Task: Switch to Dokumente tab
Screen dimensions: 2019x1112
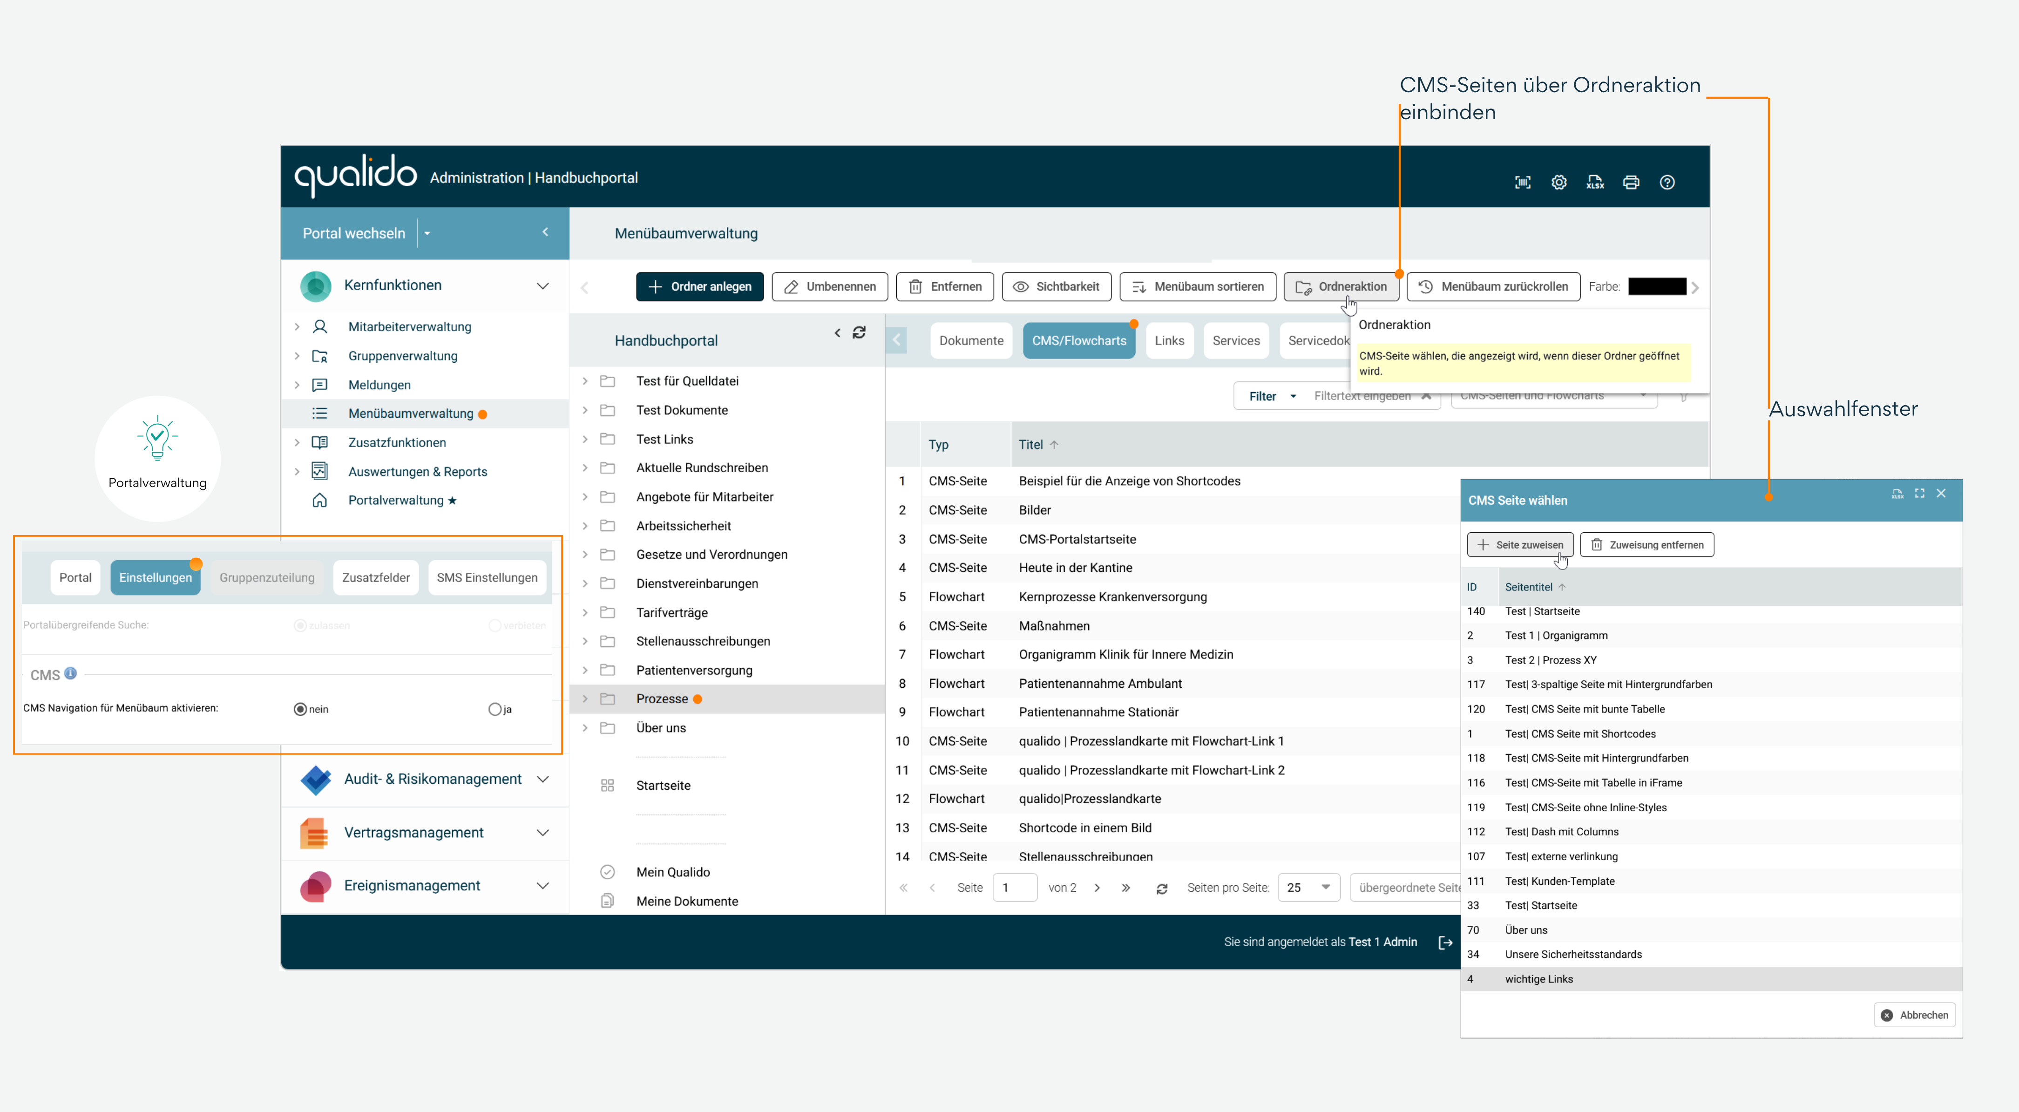Action: point(971,341)
